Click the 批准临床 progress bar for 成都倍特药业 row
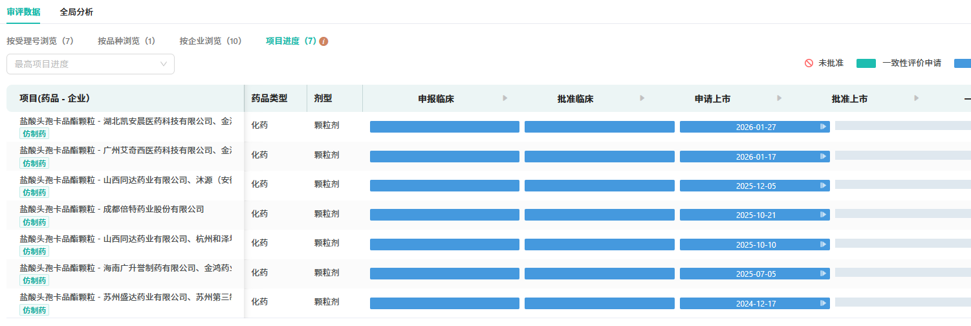Screen dimensions: 971x326 [600, 215]
